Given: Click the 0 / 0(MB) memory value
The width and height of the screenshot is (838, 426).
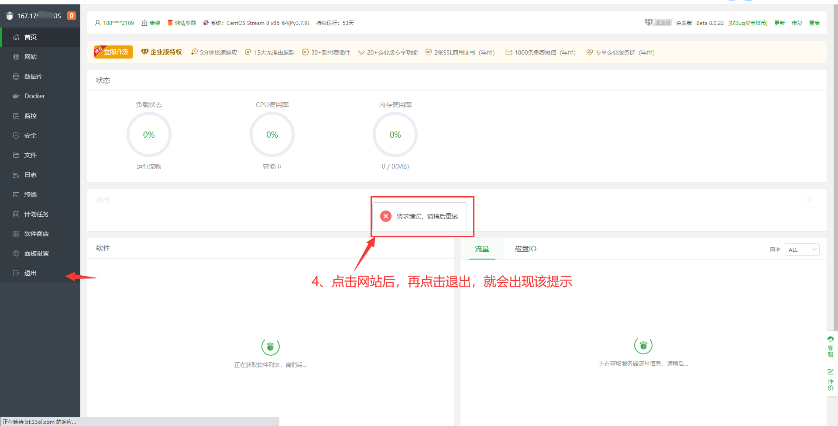Looking at the screenshot, I should tap(395, 166).
